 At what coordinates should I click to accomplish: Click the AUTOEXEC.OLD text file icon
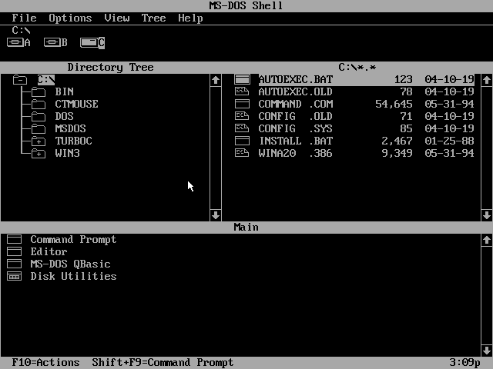[242, 91]
